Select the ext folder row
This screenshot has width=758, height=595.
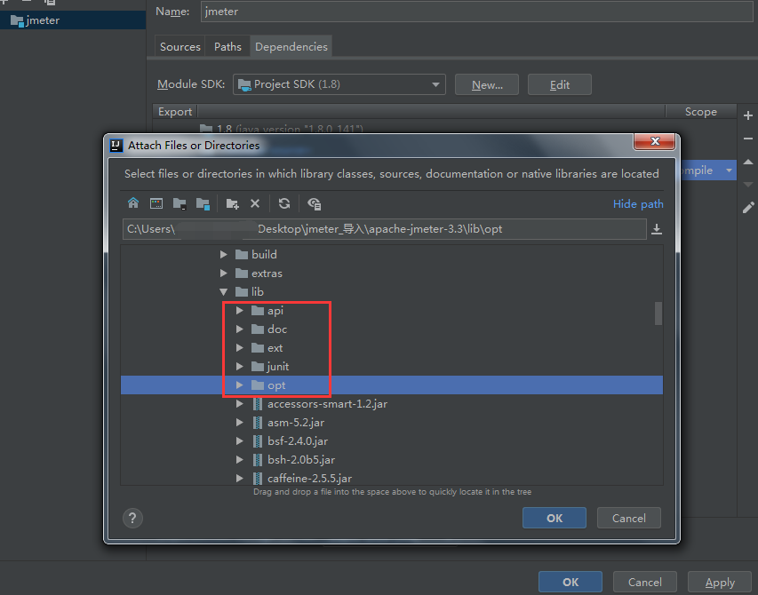(392, 348)
